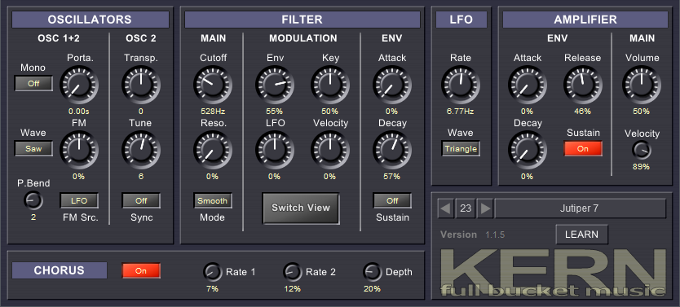Click the chorus Rate 2 knob
This screenshot has height=307, width=680.
[x=292, y=272]
